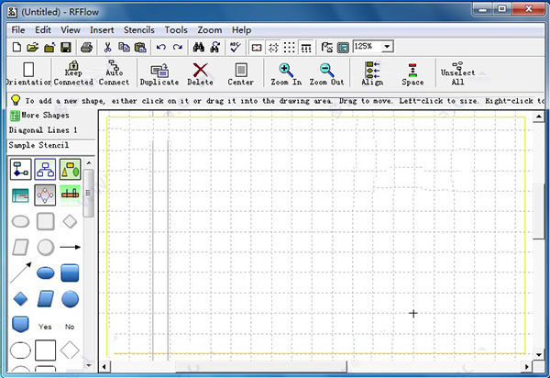
Task: Open the Edit menu
Action: 43,30
